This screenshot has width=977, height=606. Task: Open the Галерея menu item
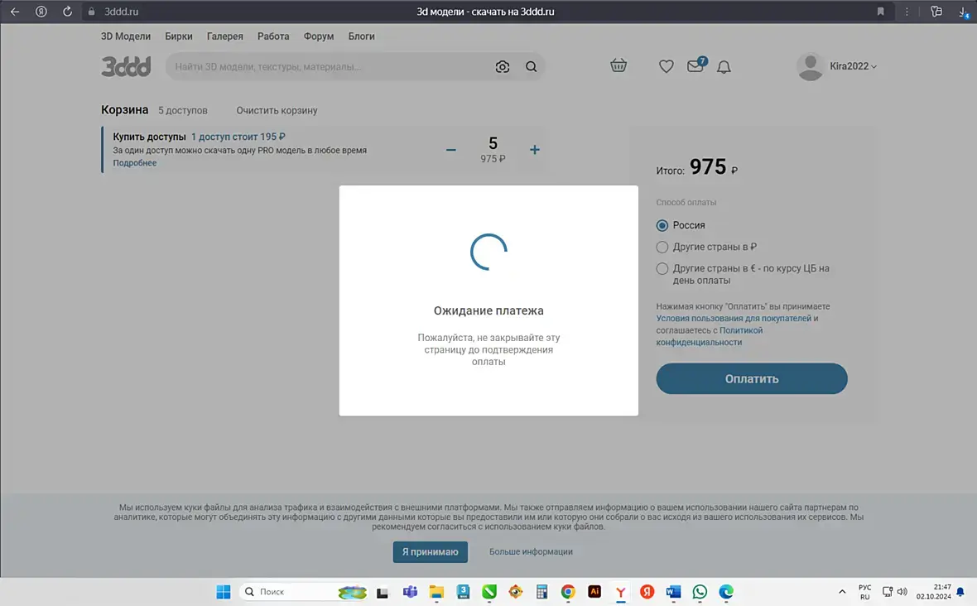coord(225,36)
